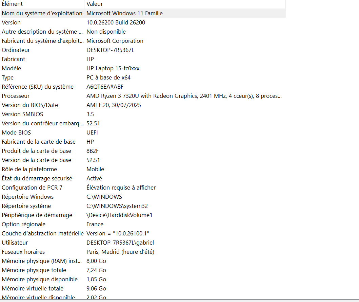Select the 'Version du contrôleur embarq...' label
This screenshot has width=359, height=302.
[x=43, y=123]
